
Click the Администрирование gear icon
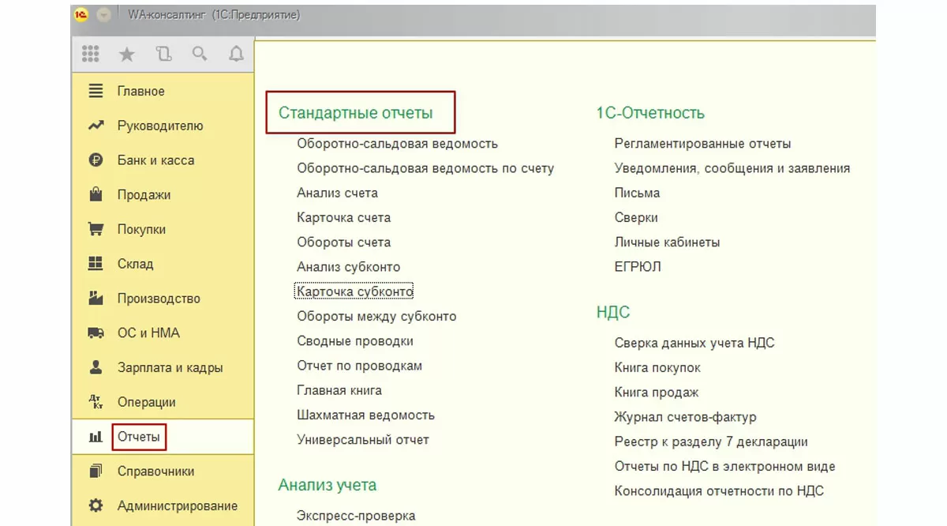(95, 505)
